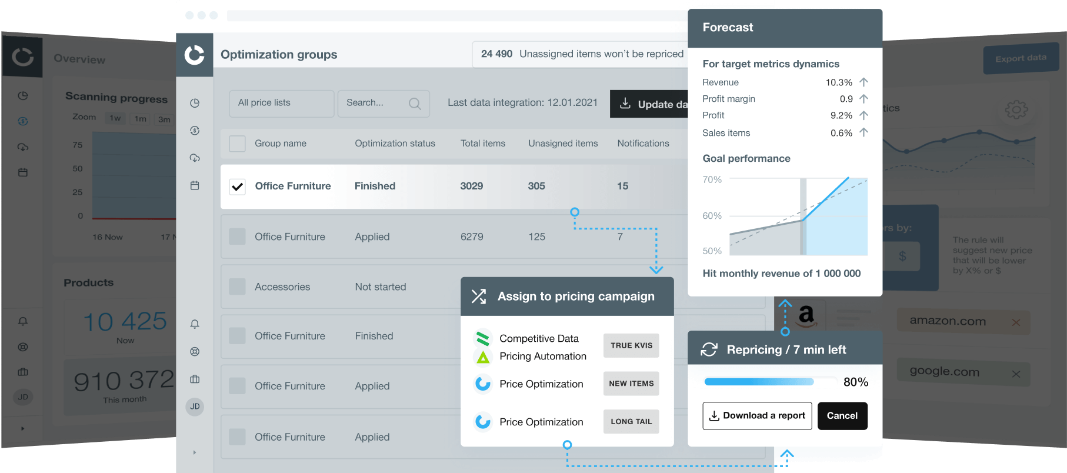Remove google.com tag in background window
1067x473 pixels.
pyautogui.click(x=1016, y=374)
